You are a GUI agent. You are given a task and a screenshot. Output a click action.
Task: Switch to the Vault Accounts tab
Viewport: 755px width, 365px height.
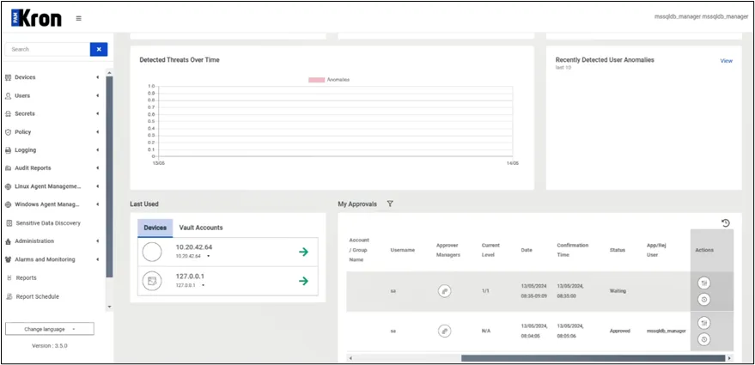pos(201,228)
